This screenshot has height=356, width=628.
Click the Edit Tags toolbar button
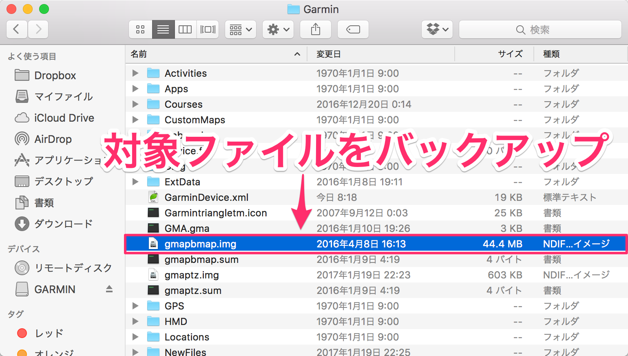tap(353, 29)
